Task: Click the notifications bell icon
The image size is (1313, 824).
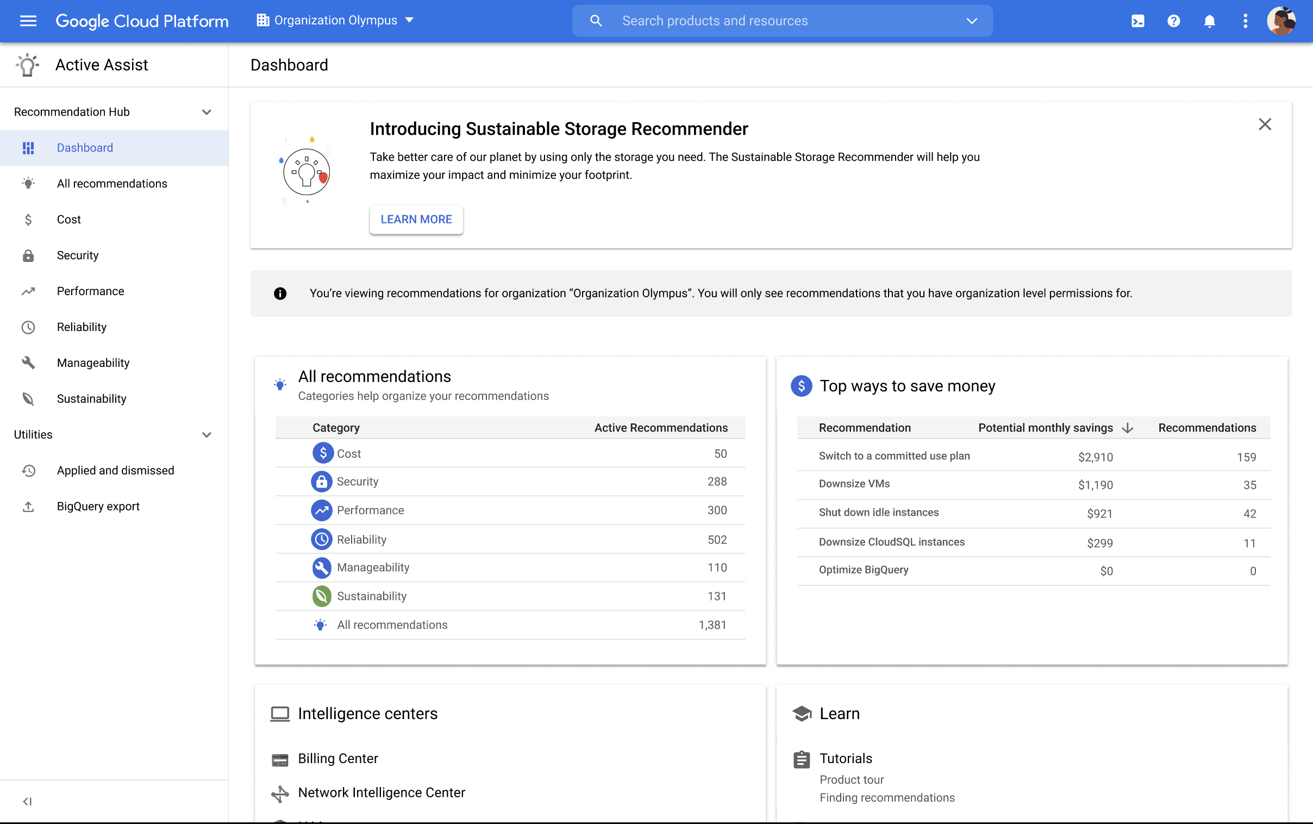Action: click(1209, 21)
